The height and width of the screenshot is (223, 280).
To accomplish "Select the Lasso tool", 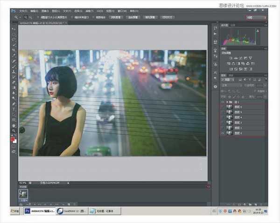I will [14, 40].
